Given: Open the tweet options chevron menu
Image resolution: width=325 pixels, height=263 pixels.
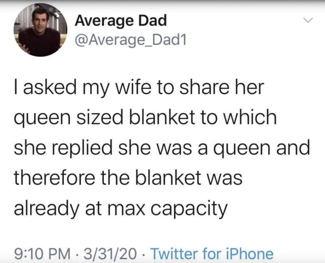Looking at the screenshot, I should [308, 20].
